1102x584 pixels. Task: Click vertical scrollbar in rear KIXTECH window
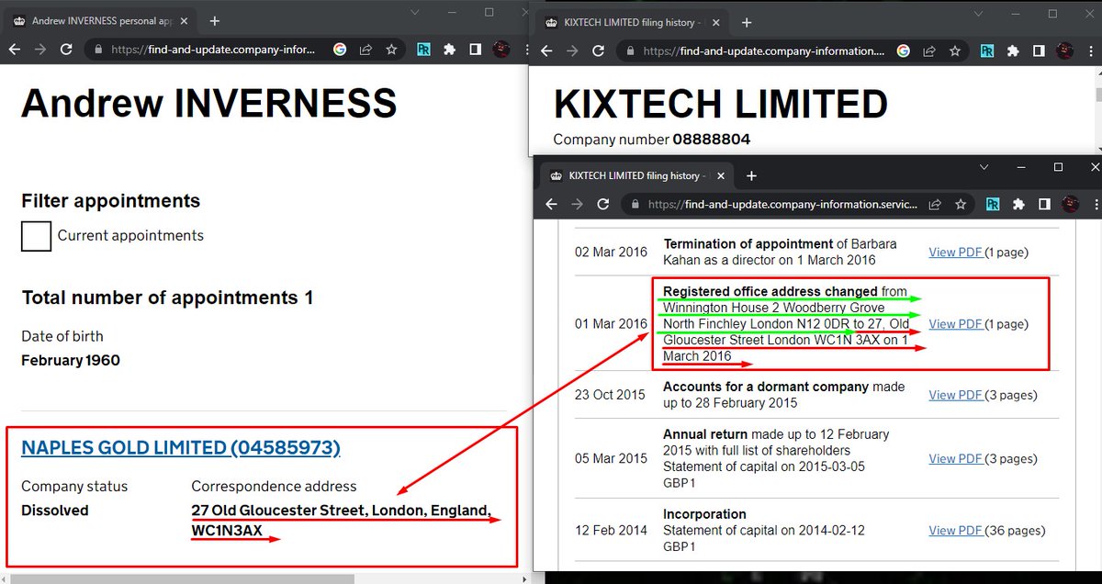(1098, 93)
